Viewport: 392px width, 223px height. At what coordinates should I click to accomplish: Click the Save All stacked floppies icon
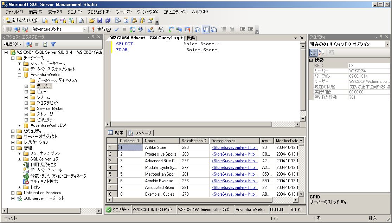pyautogui.click(x=108, y=21)
